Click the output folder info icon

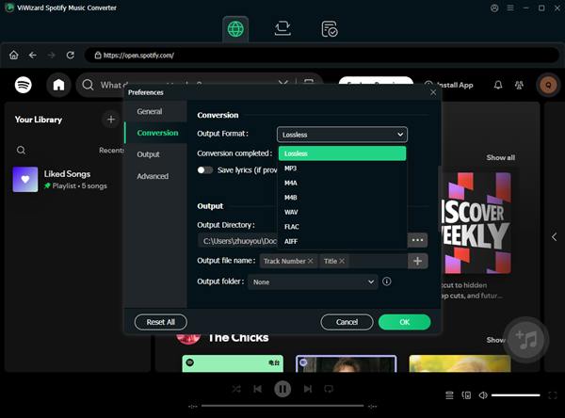tap(387, 281)
